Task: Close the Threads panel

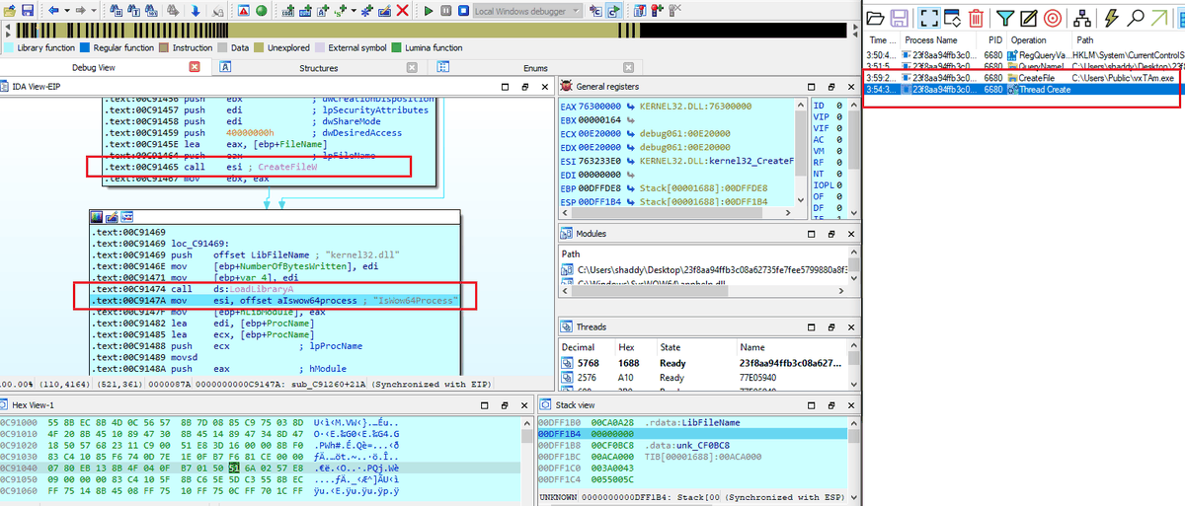Action: pyautogui.click(x=851, y=326)
